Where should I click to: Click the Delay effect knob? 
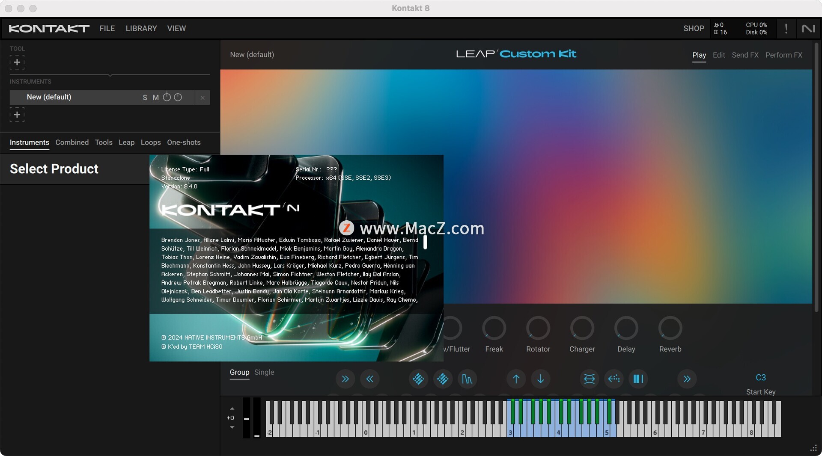coord(626,328)
